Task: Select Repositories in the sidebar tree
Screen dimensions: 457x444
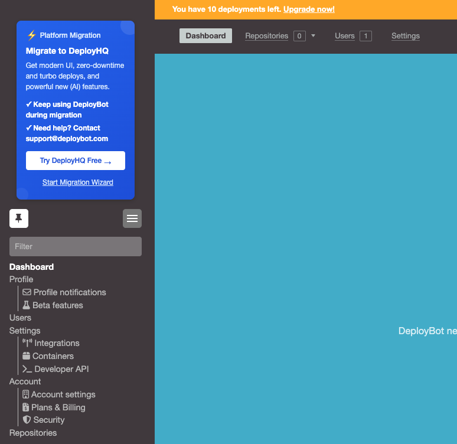Action: (33, 433)
